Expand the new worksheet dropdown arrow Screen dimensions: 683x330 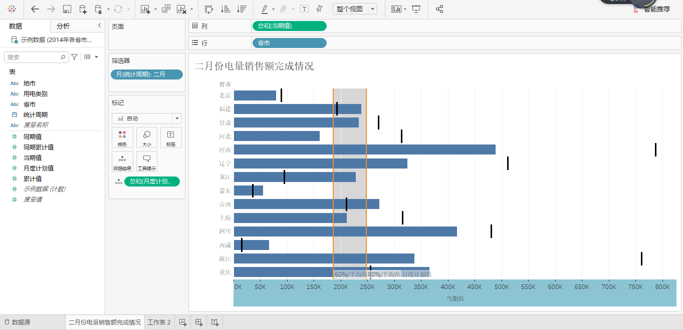tap(155, 9)
